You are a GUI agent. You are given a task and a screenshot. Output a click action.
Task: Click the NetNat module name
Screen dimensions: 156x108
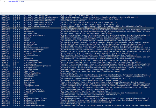(27, 39)
